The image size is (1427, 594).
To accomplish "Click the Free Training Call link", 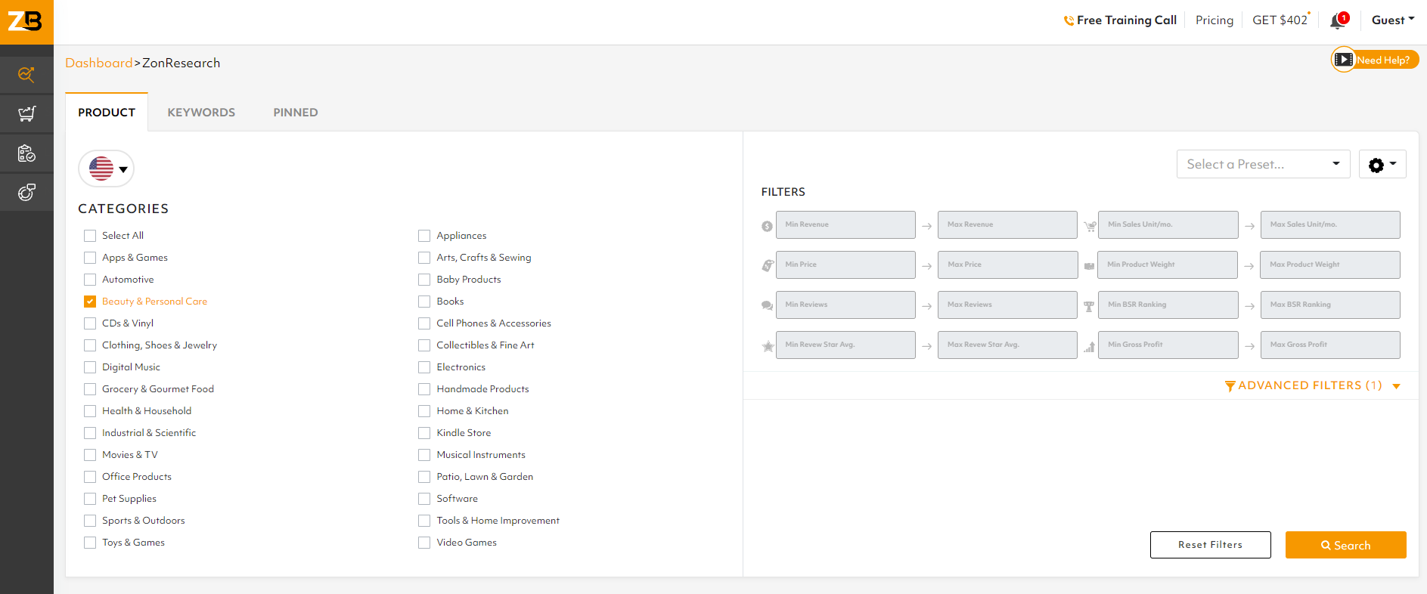I will 1126,20.
